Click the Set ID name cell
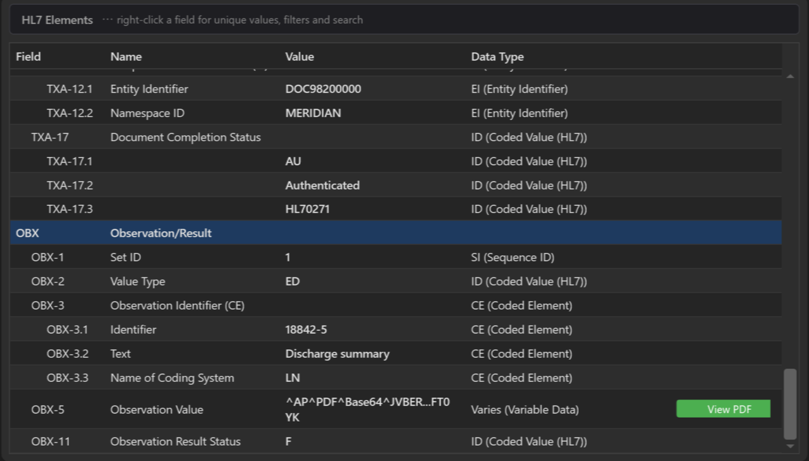This screenshot has width=809, height=461. [126, 257]
